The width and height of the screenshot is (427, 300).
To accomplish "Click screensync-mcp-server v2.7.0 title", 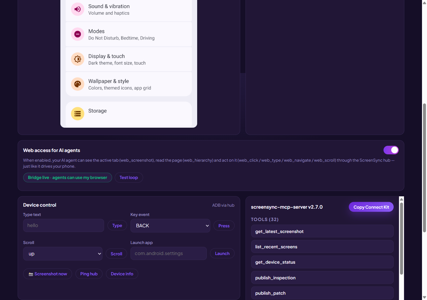I will click(287, 207).
